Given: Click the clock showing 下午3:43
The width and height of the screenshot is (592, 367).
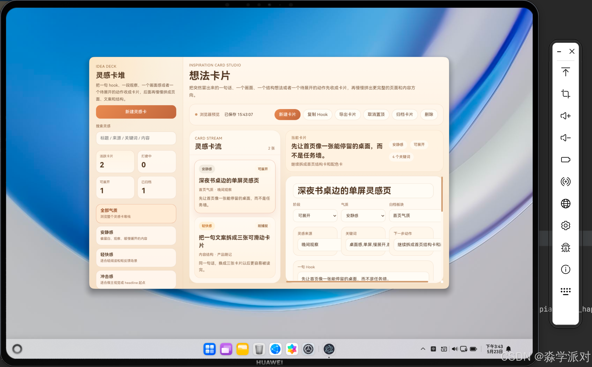Looking at the screenshot, I should coord(494,346).
